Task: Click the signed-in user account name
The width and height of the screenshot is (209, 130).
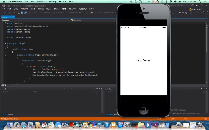Action: pos(197,9)
